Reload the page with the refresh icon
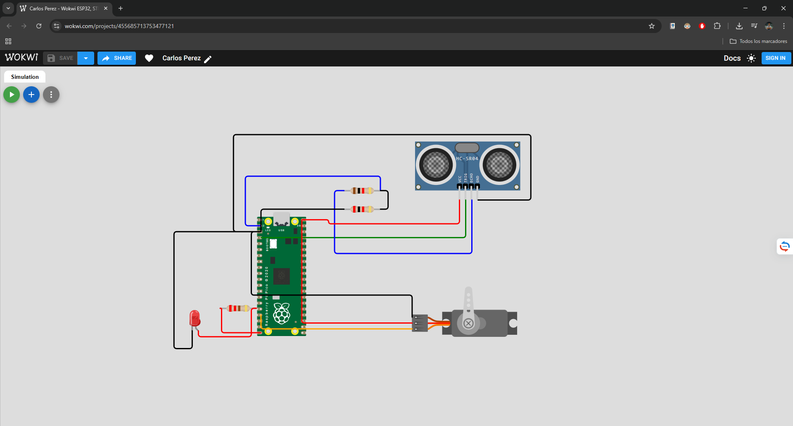The width and height of the screenshot is (793, 426). coord(38,26)
